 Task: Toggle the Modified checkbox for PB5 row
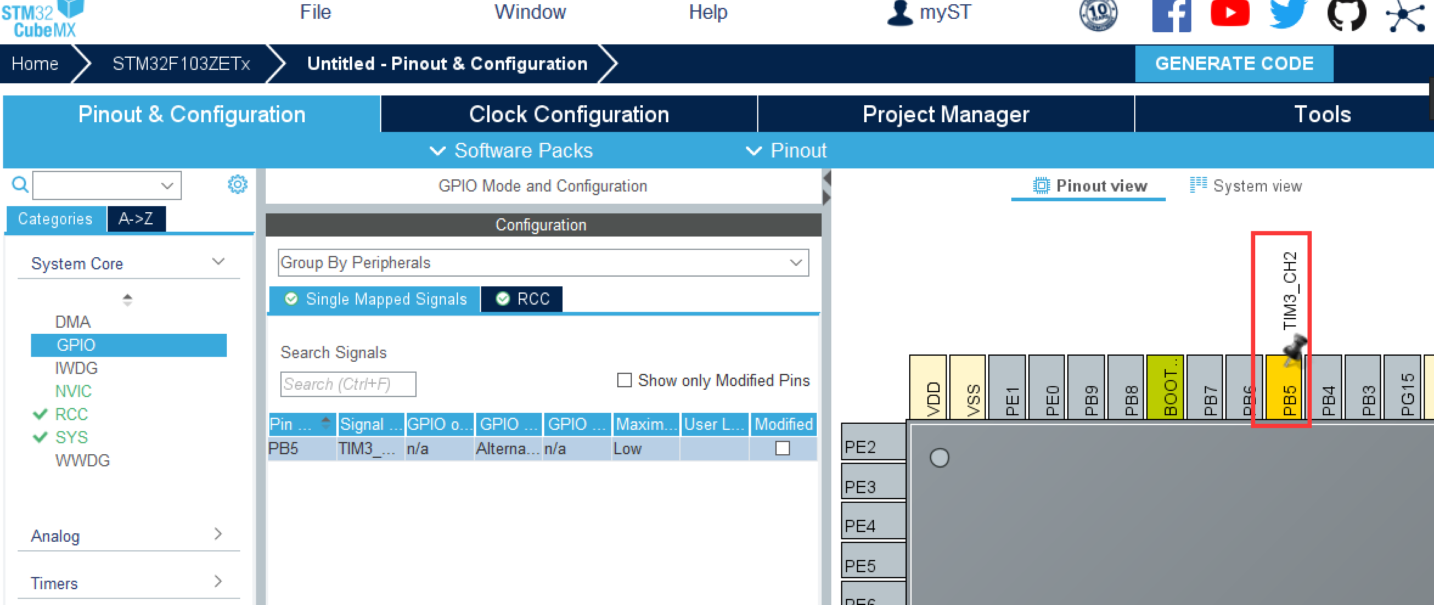783,448
